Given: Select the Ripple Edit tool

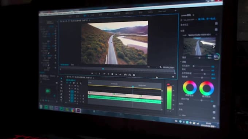Looking at the screenshot, I should [61, 85].
